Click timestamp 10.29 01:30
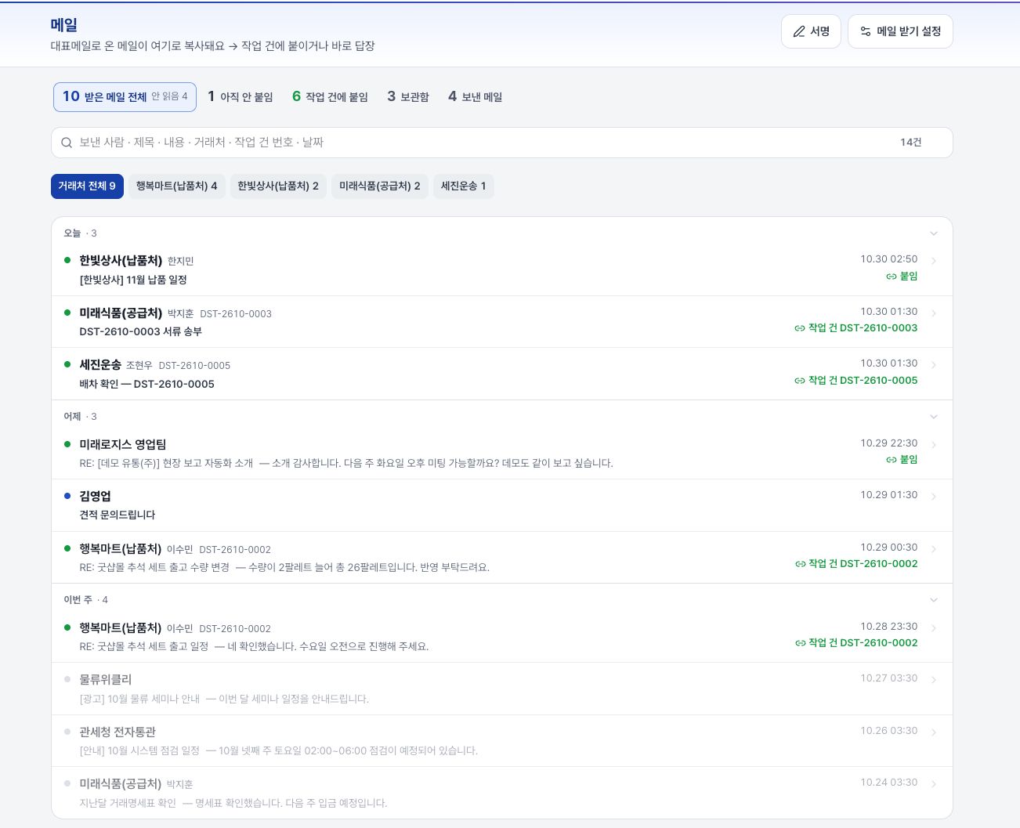The height and width of the screenshot is (828, 1020). 889,495
